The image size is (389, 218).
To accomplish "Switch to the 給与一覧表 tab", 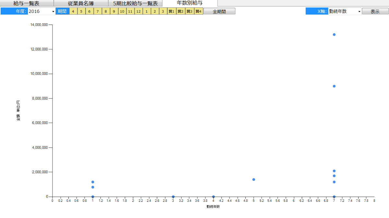I will tap(26, 4).
